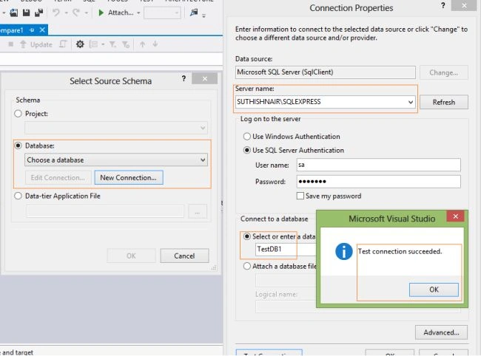Image resolution: width=481 pixels, height=356 pixels.
Task: Click the Save floppy disk icon
Action: [26, 13]
